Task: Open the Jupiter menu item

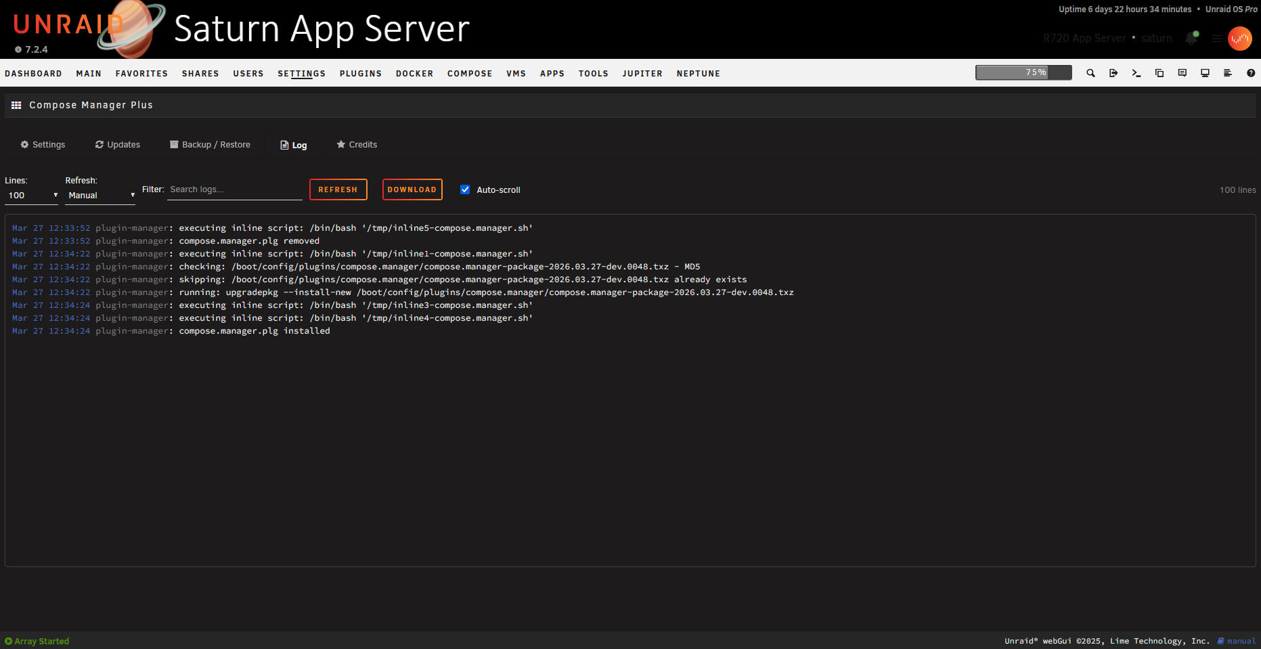Action: [x=642, y=74]
